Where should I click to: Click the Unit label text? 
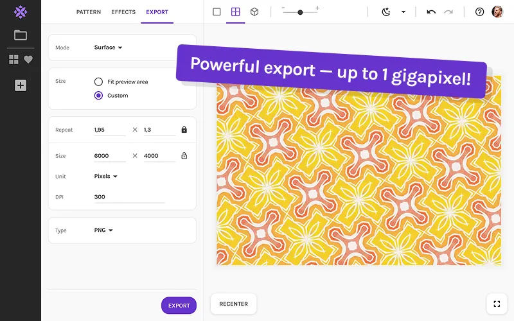(x=60, y=176)
